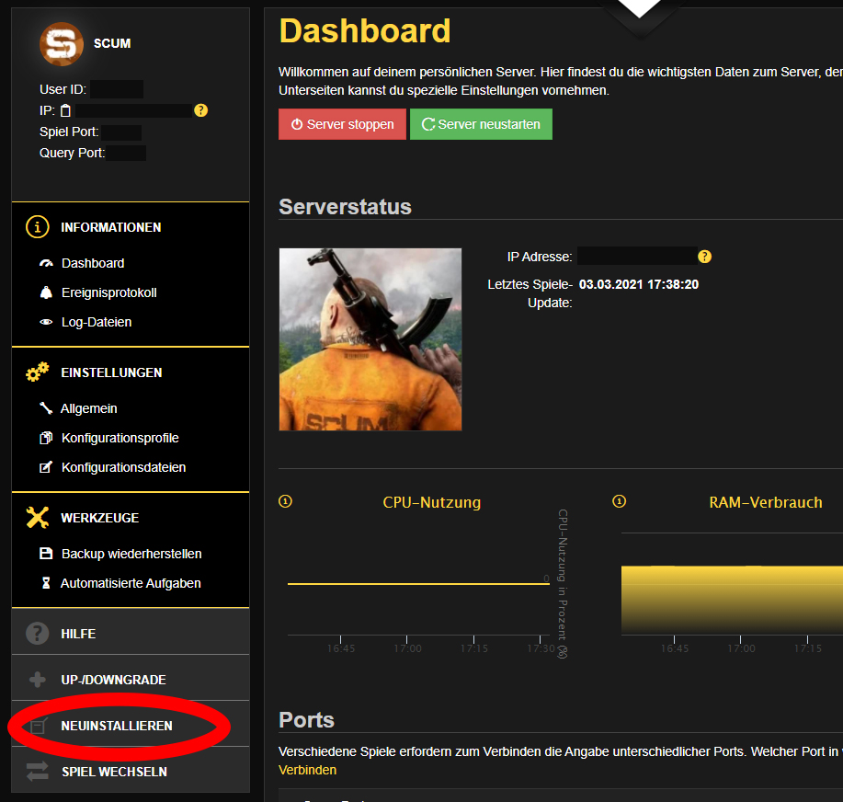
Task: Open the Dashboard menu item
Action: coord(92,263)
